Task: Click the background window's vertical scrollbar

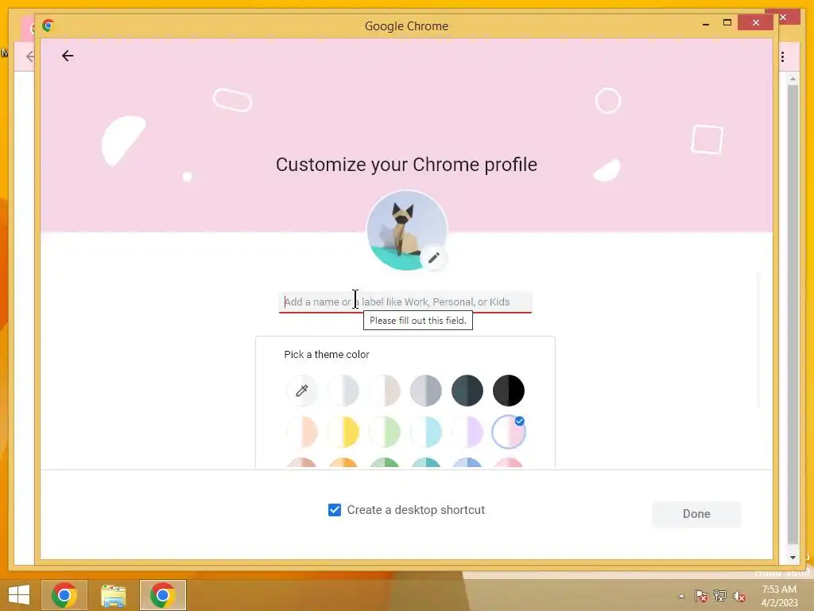Action: [x=793, y=314]
